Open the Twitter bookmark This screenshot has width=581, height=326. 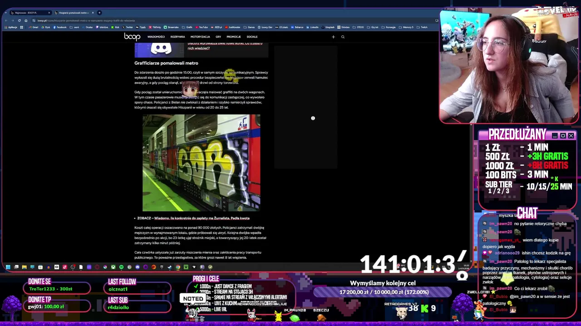pos(128,27)
